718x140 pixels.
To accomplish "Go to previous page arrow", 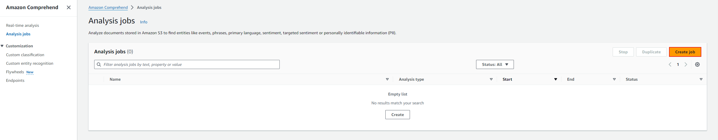I will 670,64.
